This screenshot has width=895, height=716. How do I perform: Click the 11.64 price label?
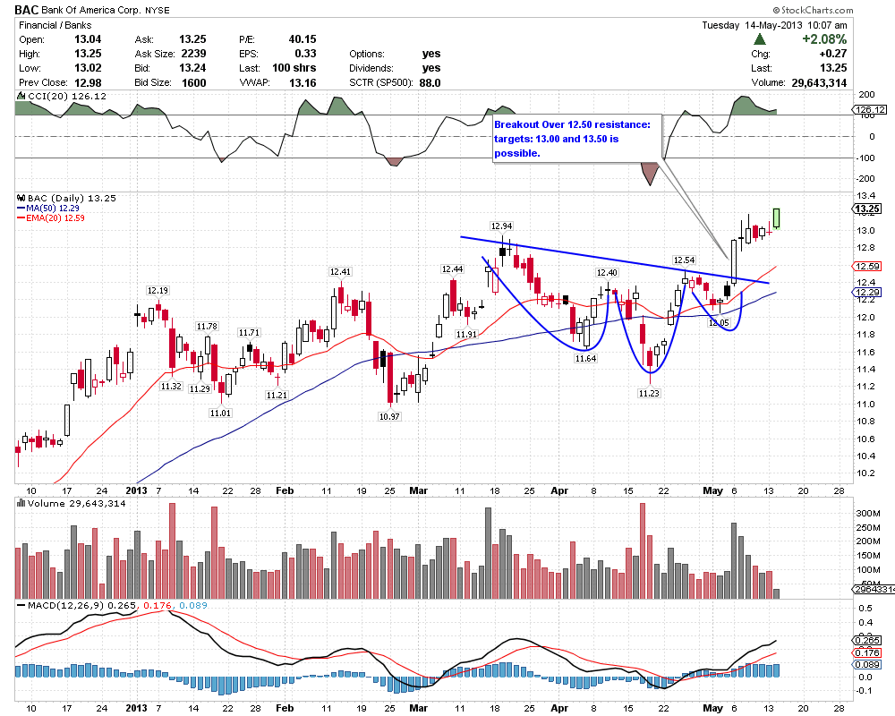tap(585, 359)
